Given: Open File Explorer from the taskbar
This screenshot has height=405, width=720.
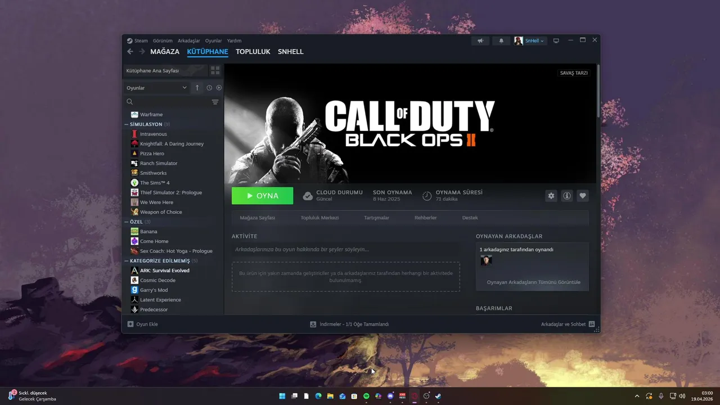Looking at the screenshot, I should [330, 396].
